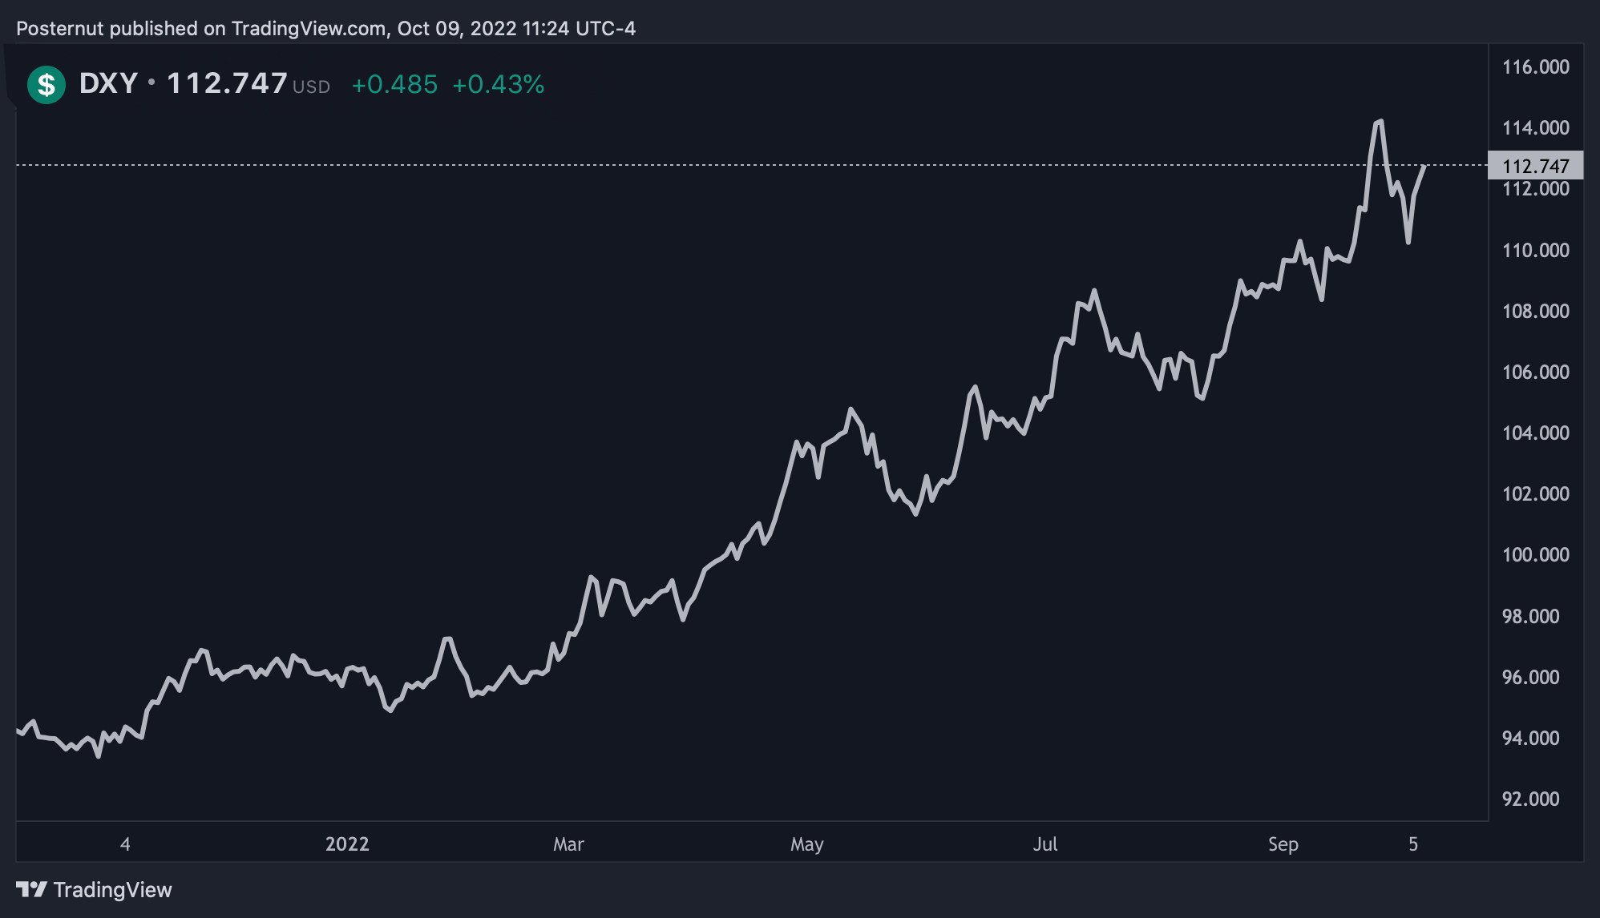Click the May time axis marker
1600x918 pixels.
pos(806,844)
